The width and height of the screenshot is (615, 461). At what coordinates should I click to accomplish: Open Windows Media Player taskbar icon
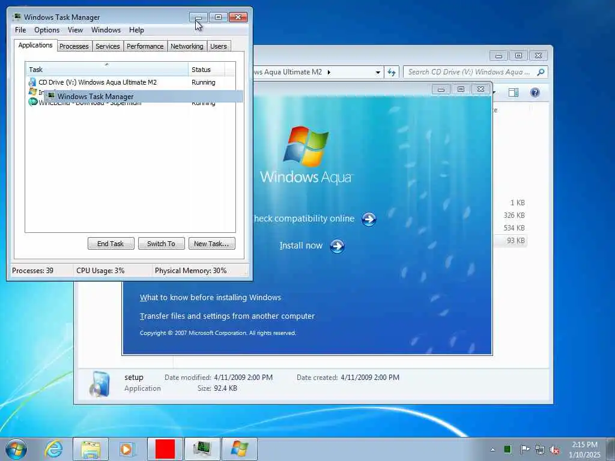[127, 449]
